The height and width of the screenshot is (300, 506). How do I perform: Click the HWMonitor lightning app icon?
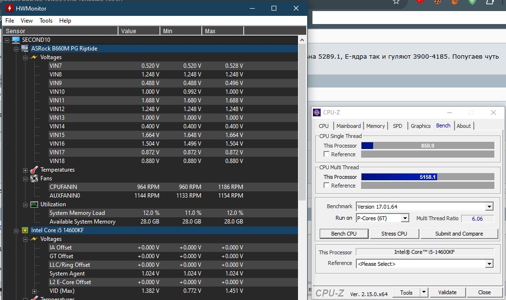click(9, 8)
